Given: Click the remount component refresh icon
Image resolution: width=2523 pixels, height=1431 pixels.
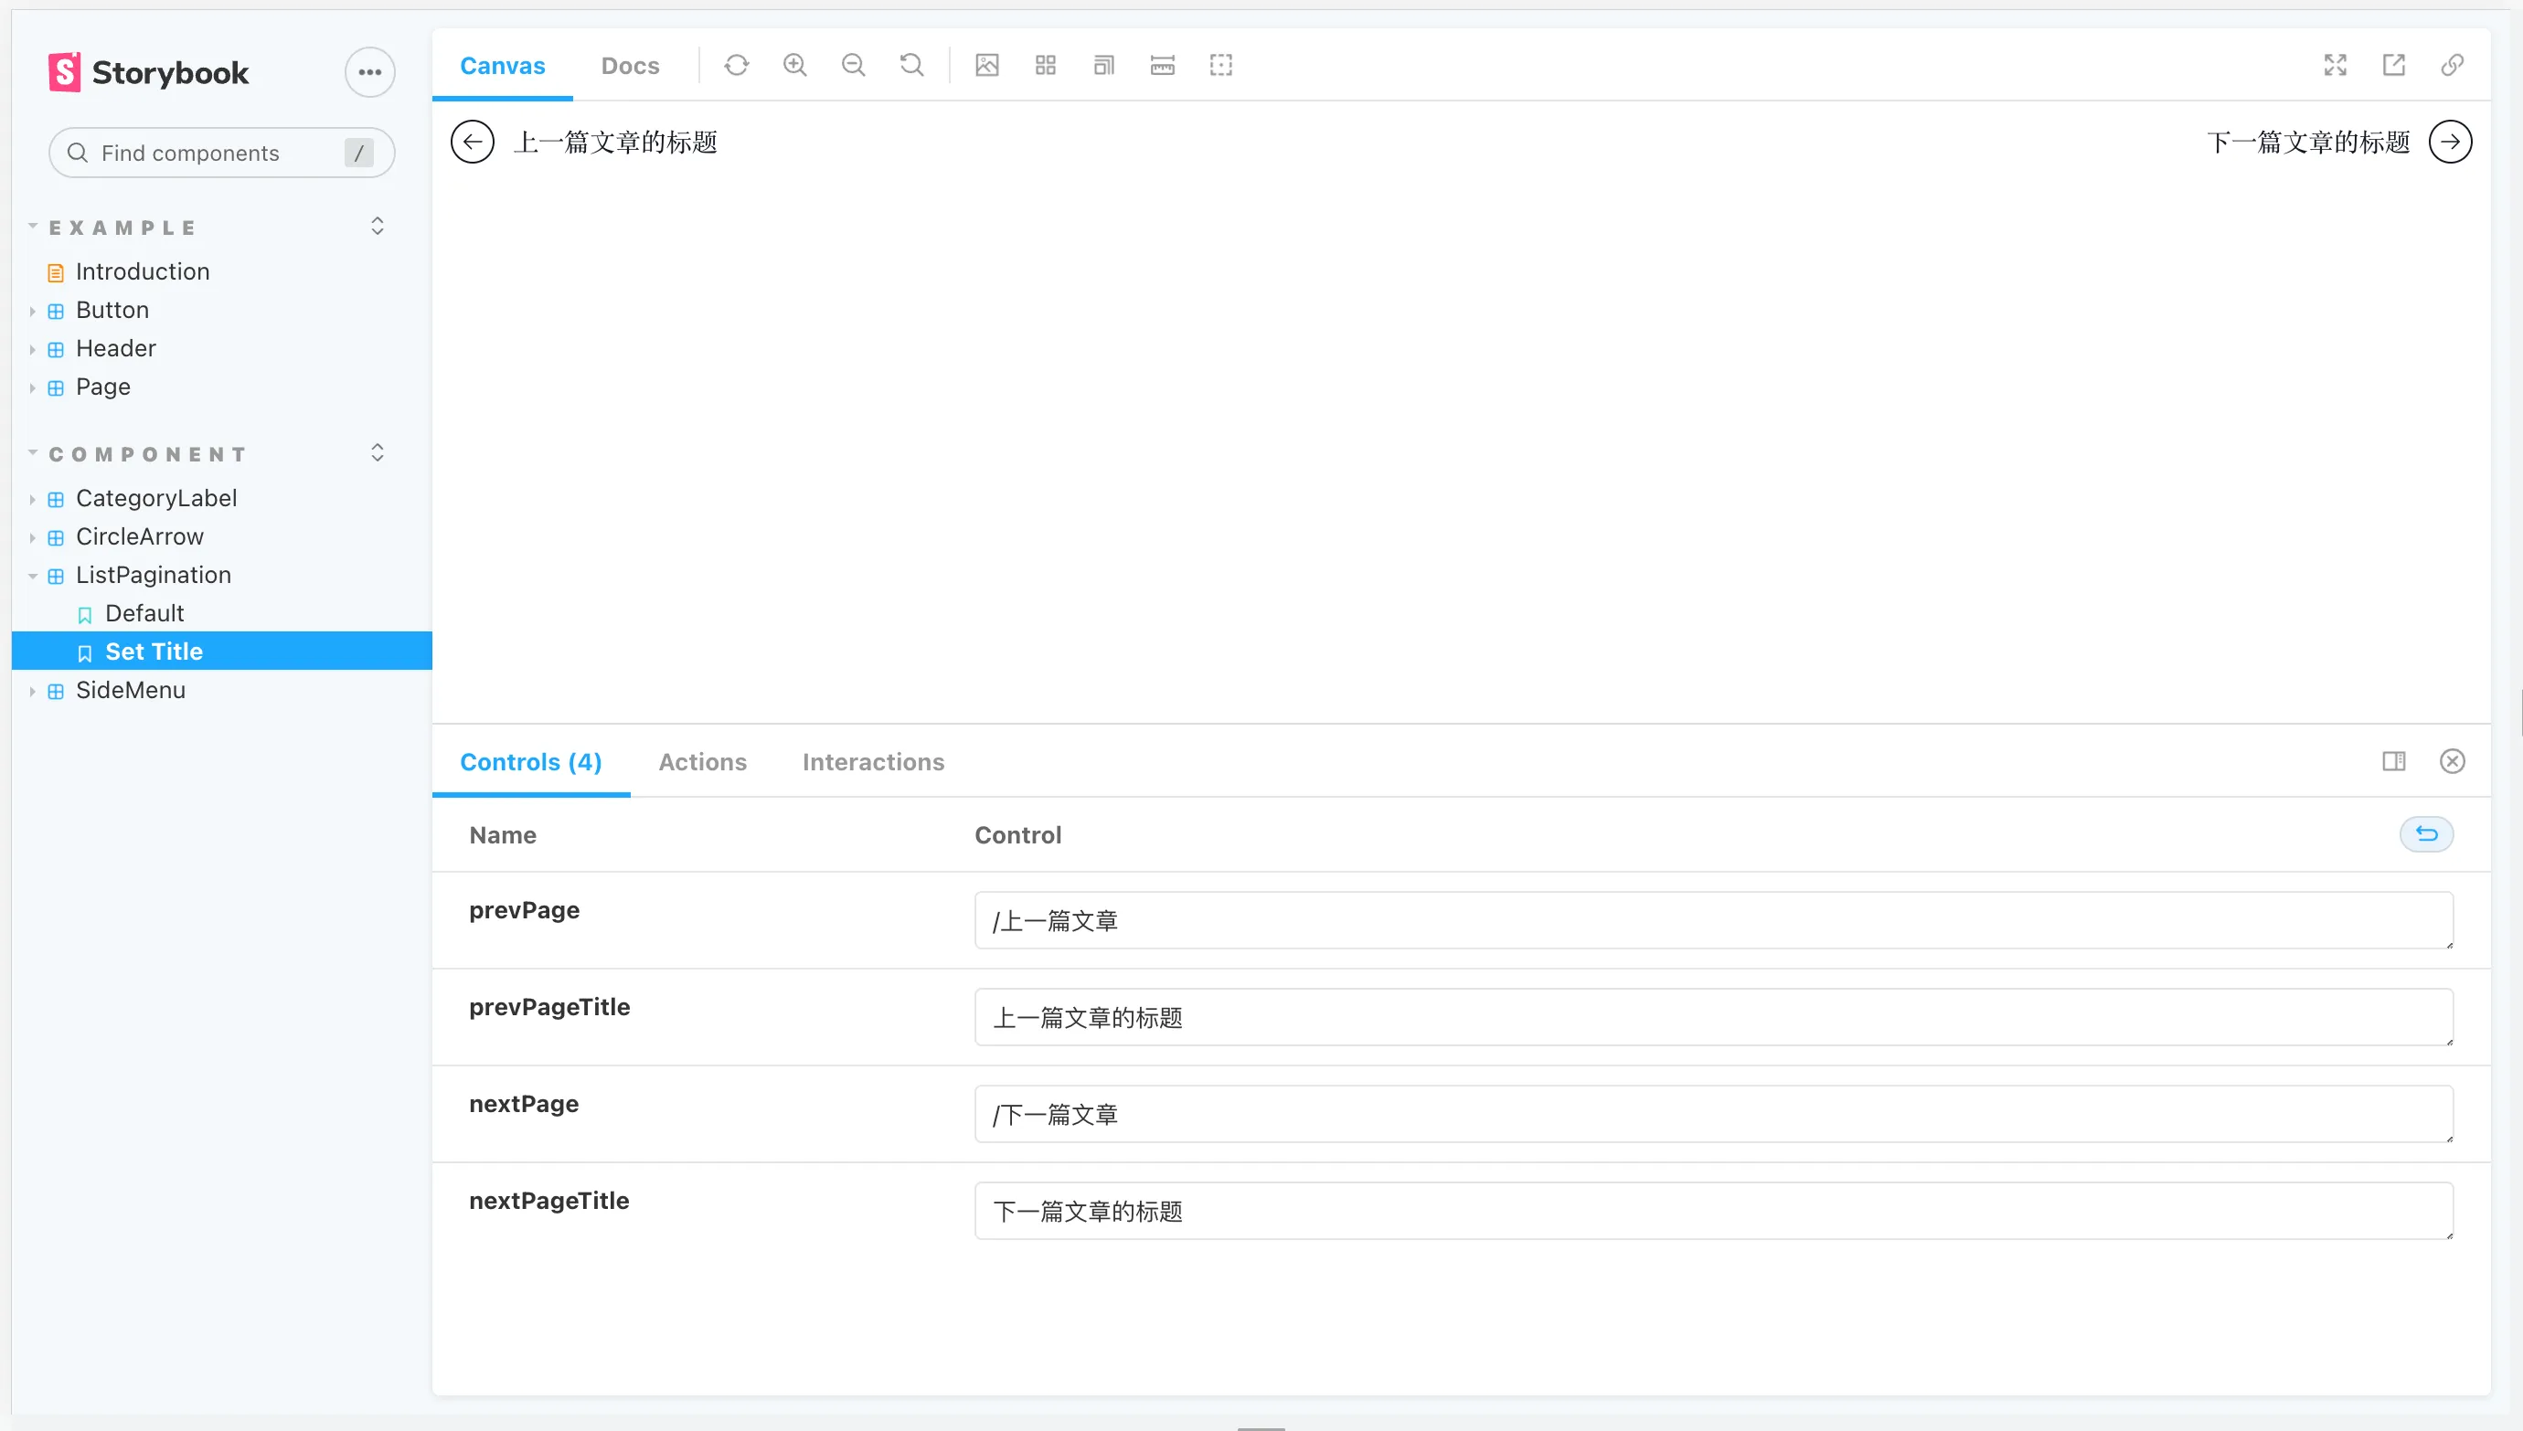Looking at the screenshot, I should click(736, 65).
